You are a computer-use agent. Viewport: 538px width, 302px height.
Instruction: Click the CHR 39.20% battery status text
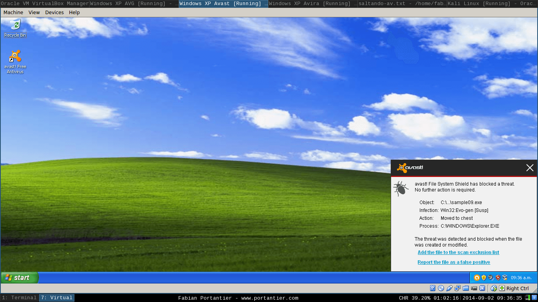(x=415, y=298)
